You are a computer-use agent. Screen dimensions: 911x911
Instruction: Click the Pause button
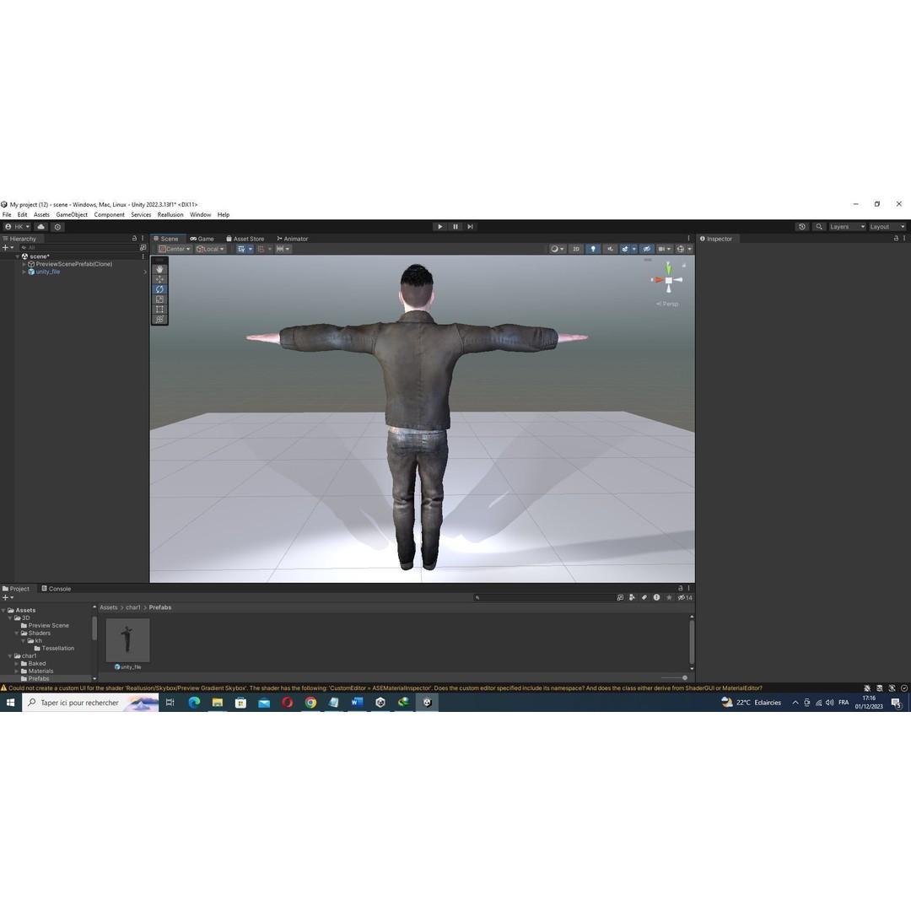pos(455,227)
